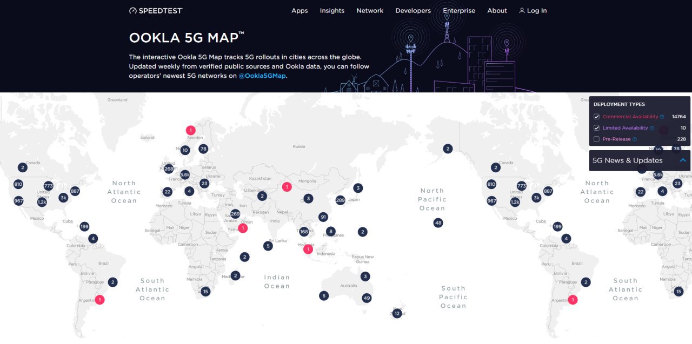Click the Limited Availability label
Image resolution: width=692 pixels, height=344 pixels.
click(625, 128)
